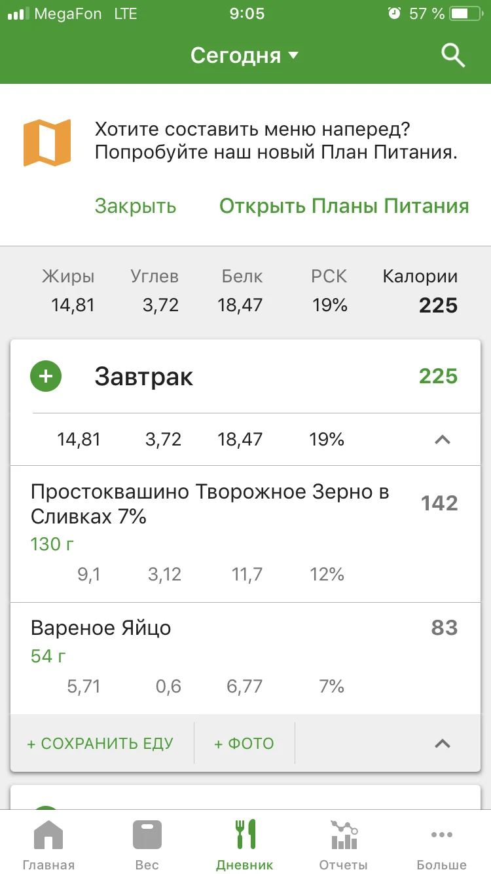
Task: Tap the РСК percentage column header
Action: [329, 276]
